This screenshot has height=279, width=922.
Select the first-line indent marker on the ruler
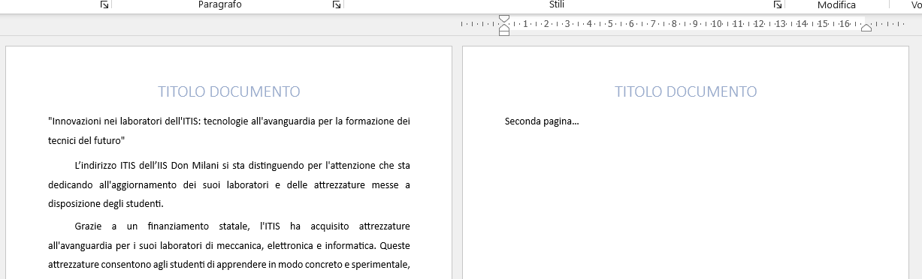pyautogui.click(x=504, y=18)
